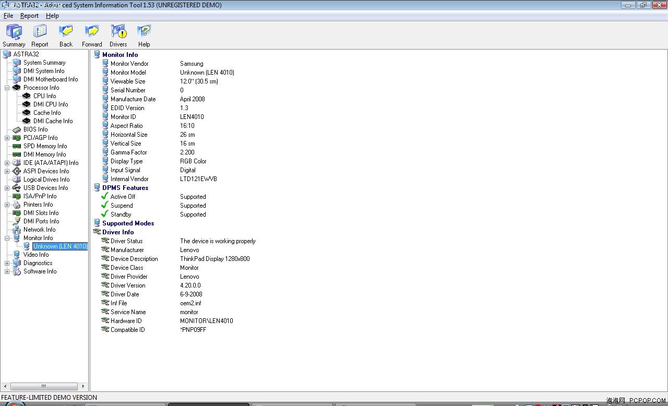The image size is (668, 406).
Task: Click "The device is working properly" status text
Action: [218, 241]
